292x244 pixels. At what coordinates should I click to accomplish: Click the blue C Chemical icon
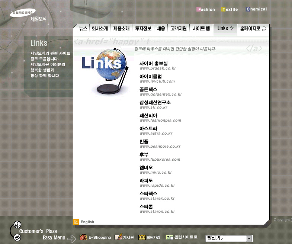click(248, 9)
